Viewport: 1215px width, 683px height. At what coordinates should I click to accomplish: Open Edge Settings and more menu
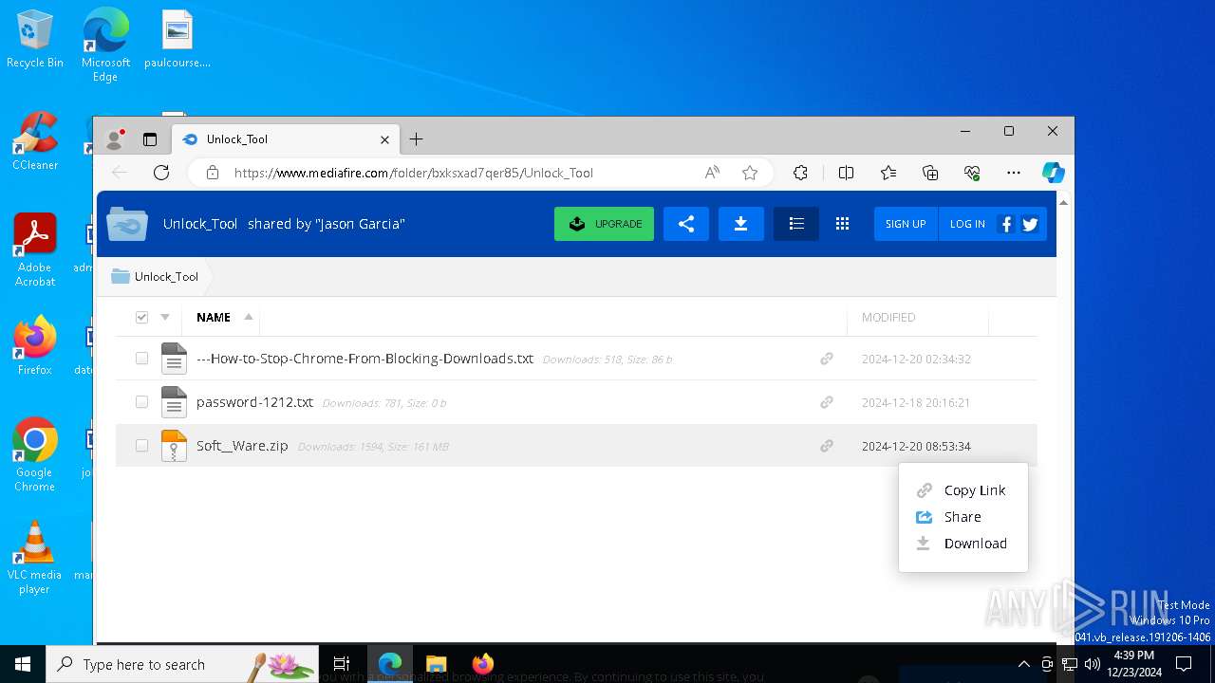(1014, 173)
